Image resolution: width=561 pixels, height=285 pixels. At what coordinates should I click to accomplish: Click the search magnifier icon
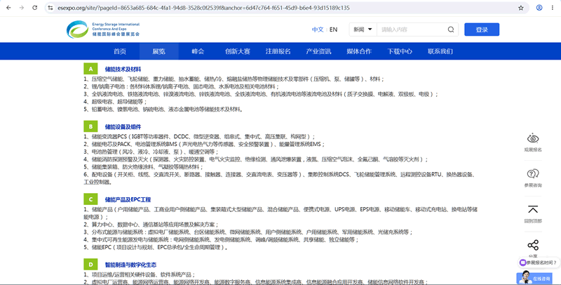(x=451, y=29)
